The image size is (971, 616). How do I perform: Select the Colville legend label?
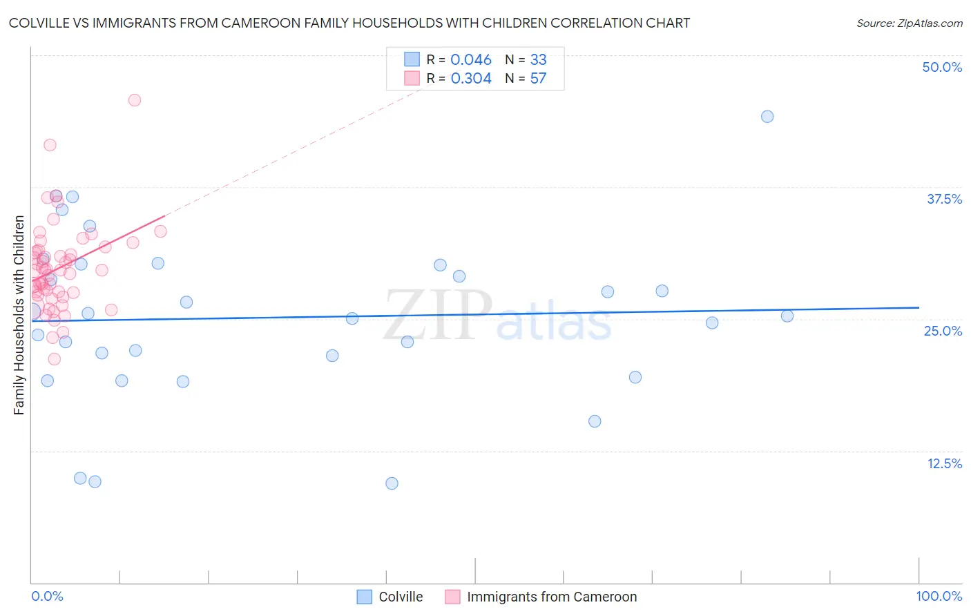click(x=401, y=597)
